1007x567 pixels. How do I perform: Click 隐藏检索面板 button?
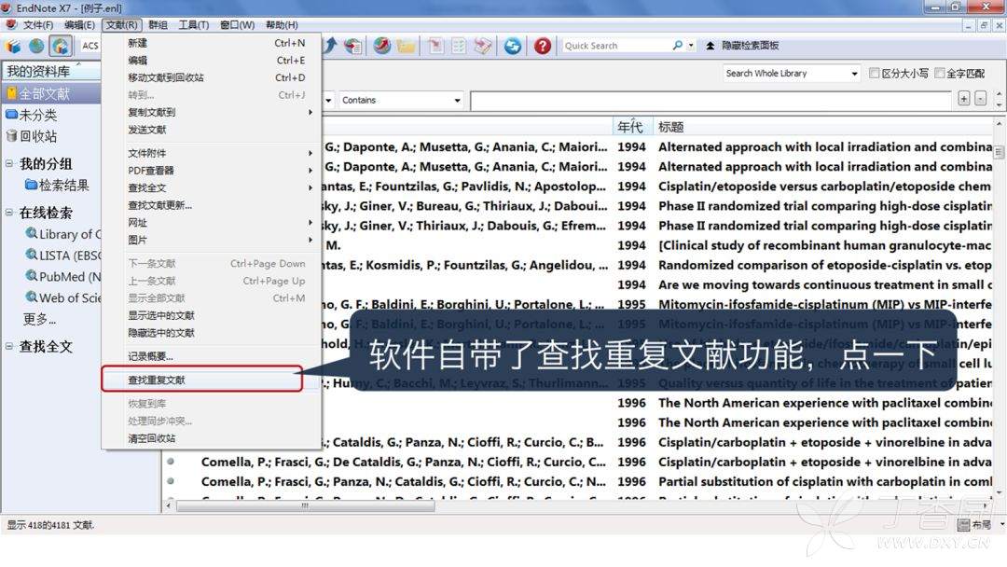pyautogui.click(x=743, y=46)
